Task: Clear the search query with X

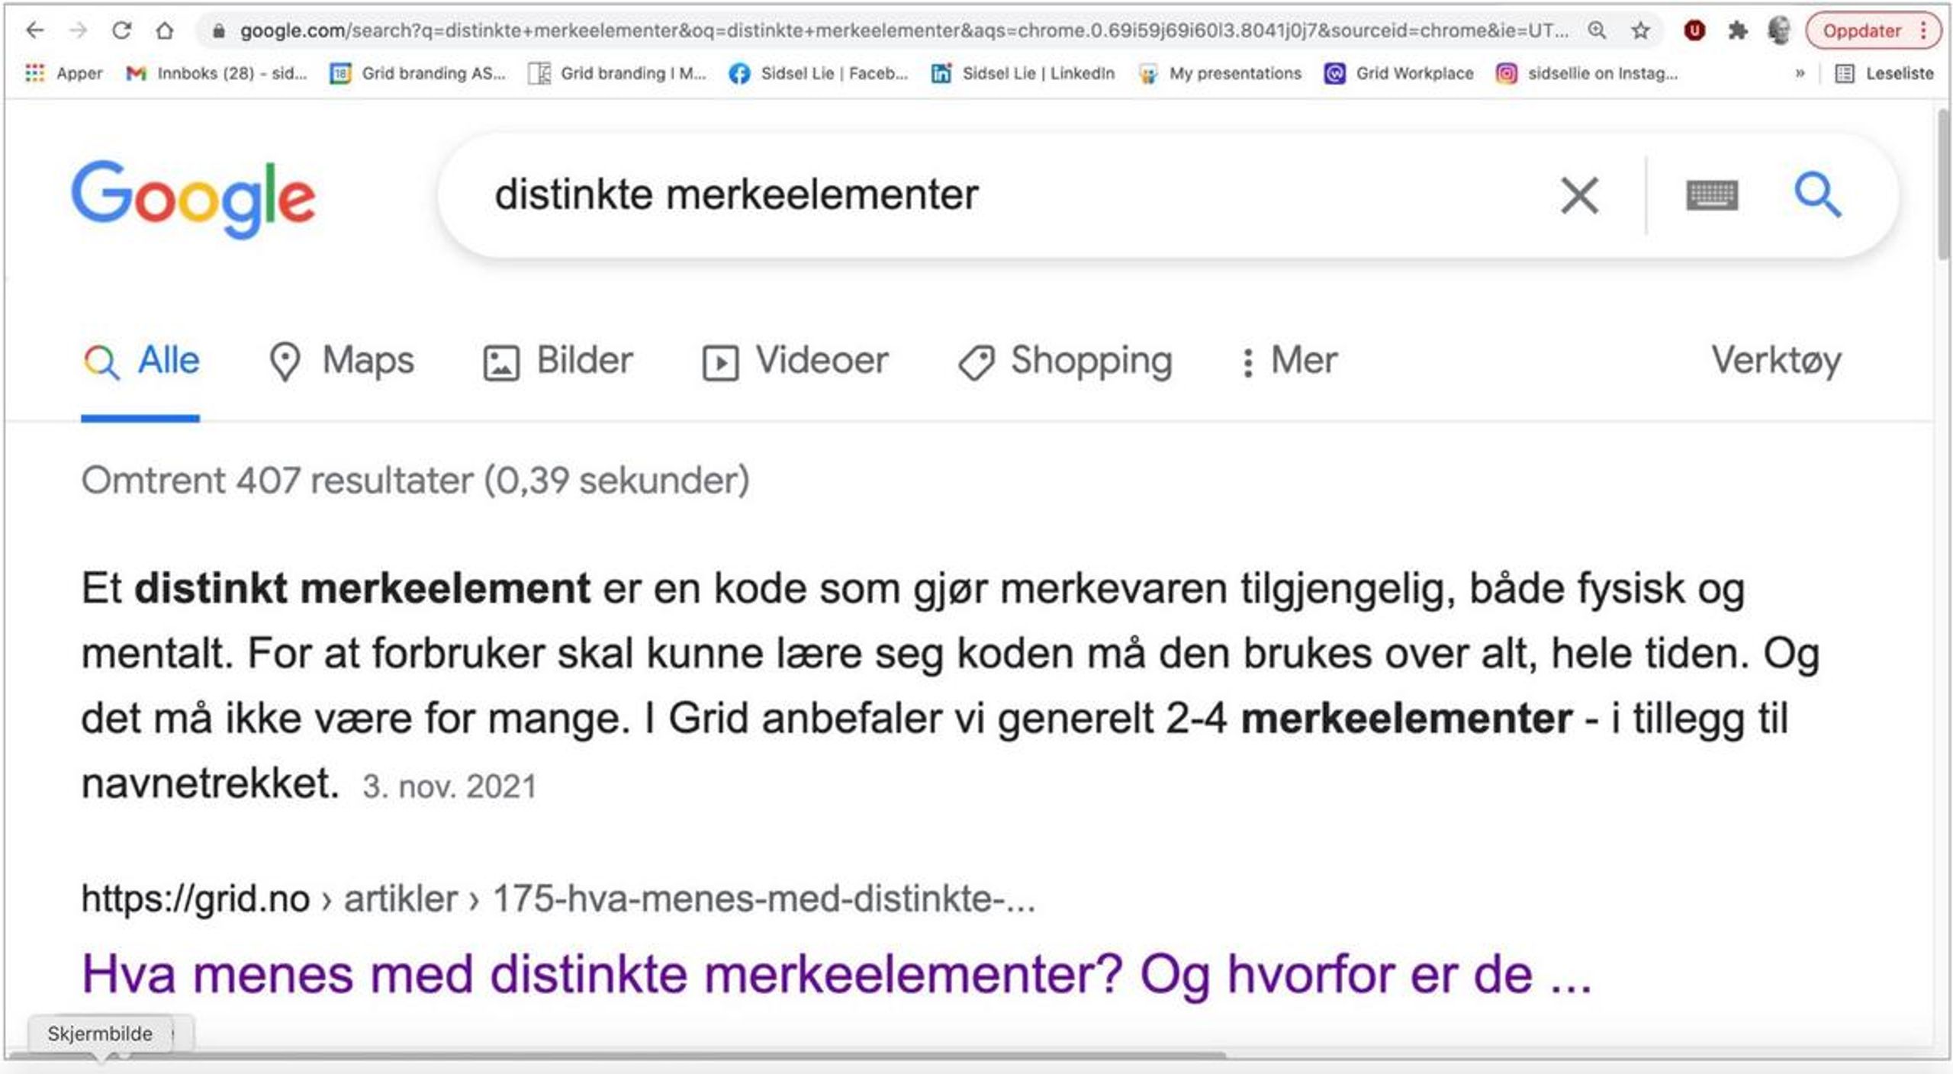Action: pyautogui.click(x=1578, y=196)
